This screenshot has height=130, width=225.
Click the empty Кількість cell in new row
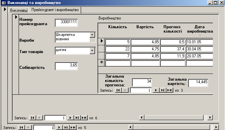[x=118, y=63]
